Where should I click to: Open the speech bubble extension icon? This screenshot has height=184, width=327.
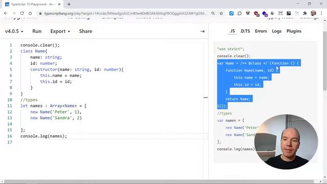click(240, 13)
